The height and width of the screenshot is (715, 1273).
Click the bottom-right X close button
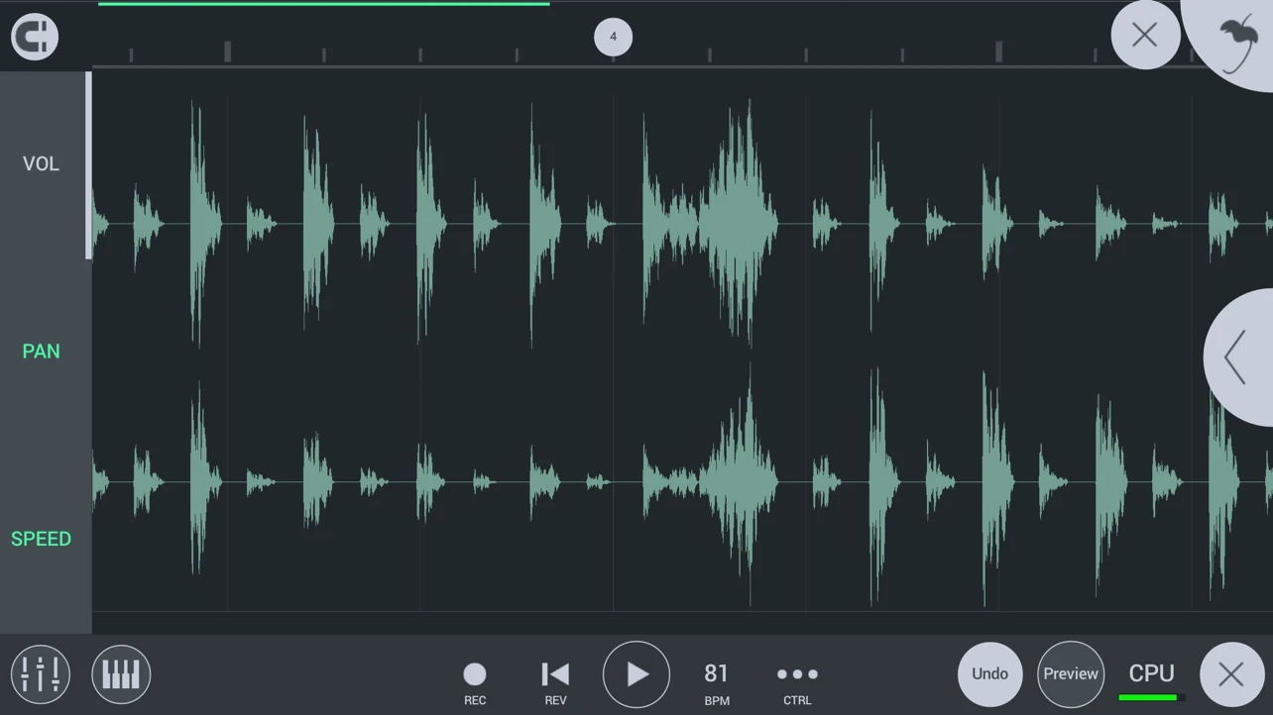[1231, 674]
